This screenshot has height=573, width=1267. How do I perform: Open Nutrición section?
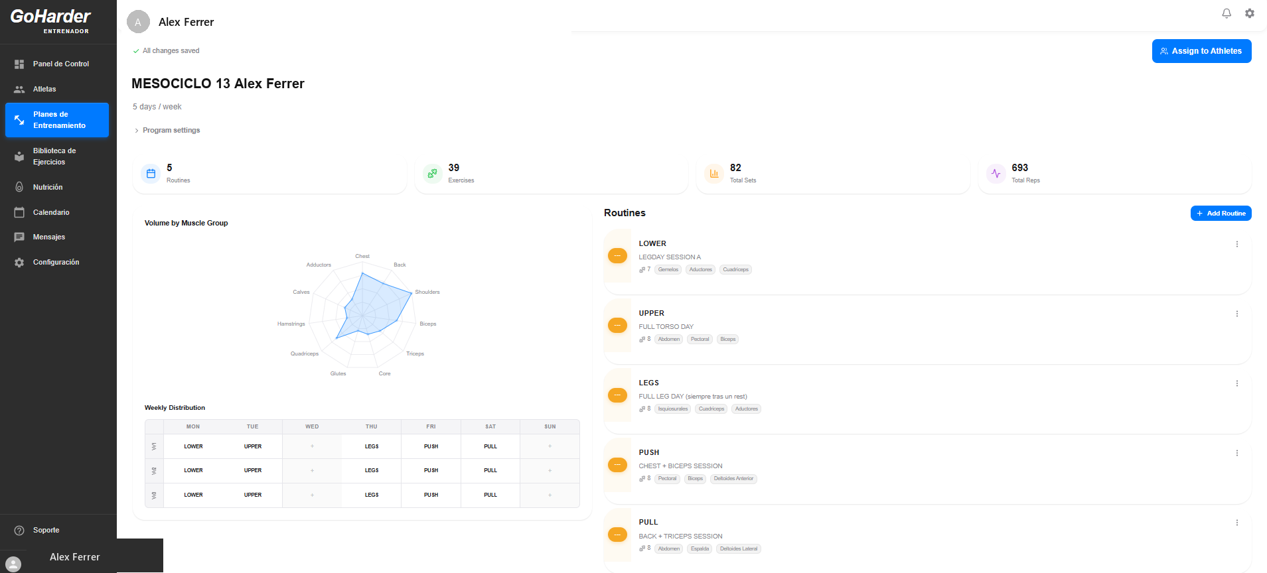point(57,187)
